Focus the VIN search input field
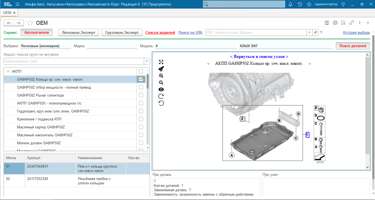Screen dimensions: 375x200 tap(256, 32)
